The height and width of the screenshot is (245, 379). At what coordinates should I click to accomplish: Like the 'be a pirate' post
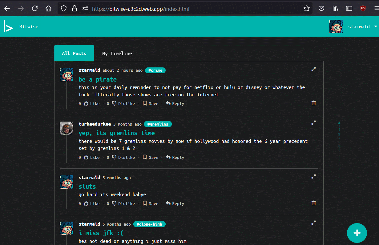92,103
